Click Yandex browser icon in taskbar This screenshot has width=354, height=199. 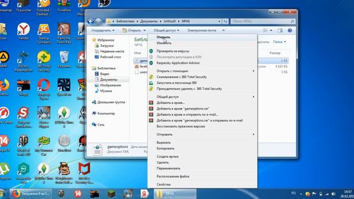(144, 194)
